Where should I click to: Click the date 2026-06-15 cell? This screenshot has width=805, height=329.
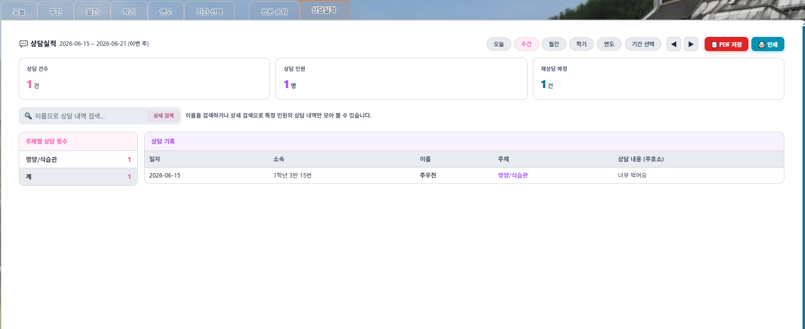pos(165,176)
